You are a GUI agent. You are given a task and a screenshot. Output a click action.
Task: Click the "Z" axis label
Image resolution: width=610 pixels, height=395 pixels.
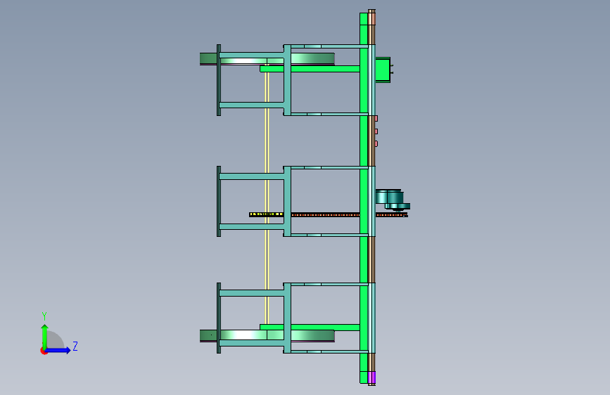(75, 346)
